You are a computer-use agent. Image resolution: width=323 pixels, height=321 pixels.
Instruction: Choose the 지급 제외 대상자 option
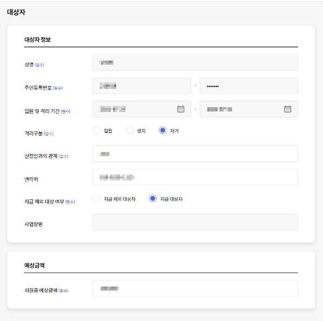[96, 199]
